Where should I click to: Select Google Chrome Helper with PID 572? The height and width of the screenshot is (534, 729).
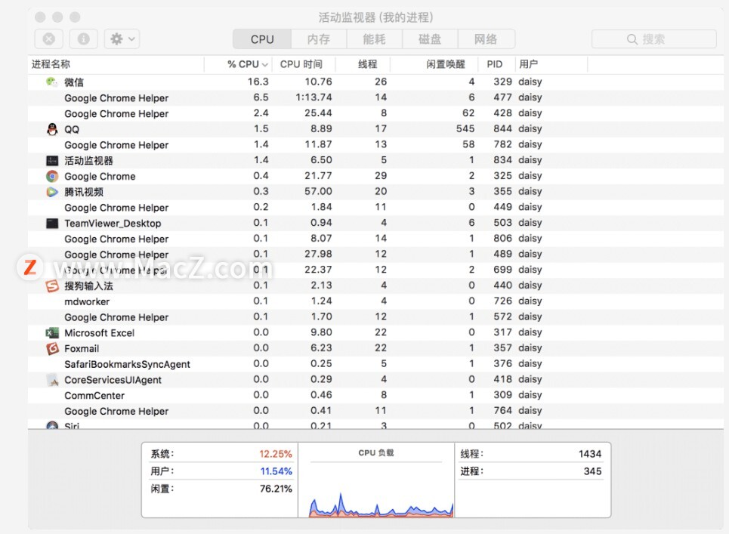(375, 317)
